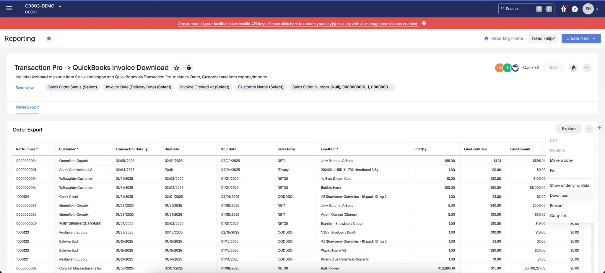Choose Show underlying data menu item
The image size is (605, 273).
(569, 186)
